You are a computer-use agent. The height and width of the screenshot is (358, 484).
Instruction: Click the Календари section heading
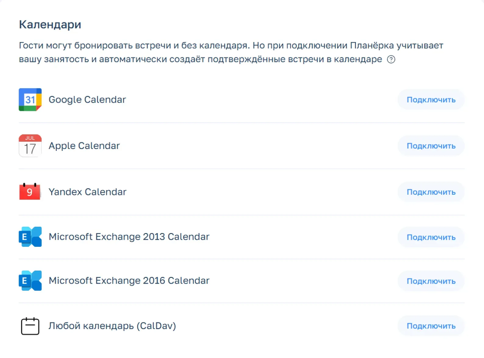tap(50, 24)
